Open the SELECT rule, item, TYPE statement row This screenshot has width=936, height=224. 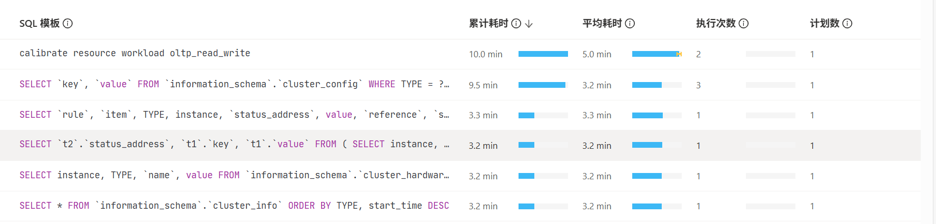pyautogui.click(x=234, y=115)
